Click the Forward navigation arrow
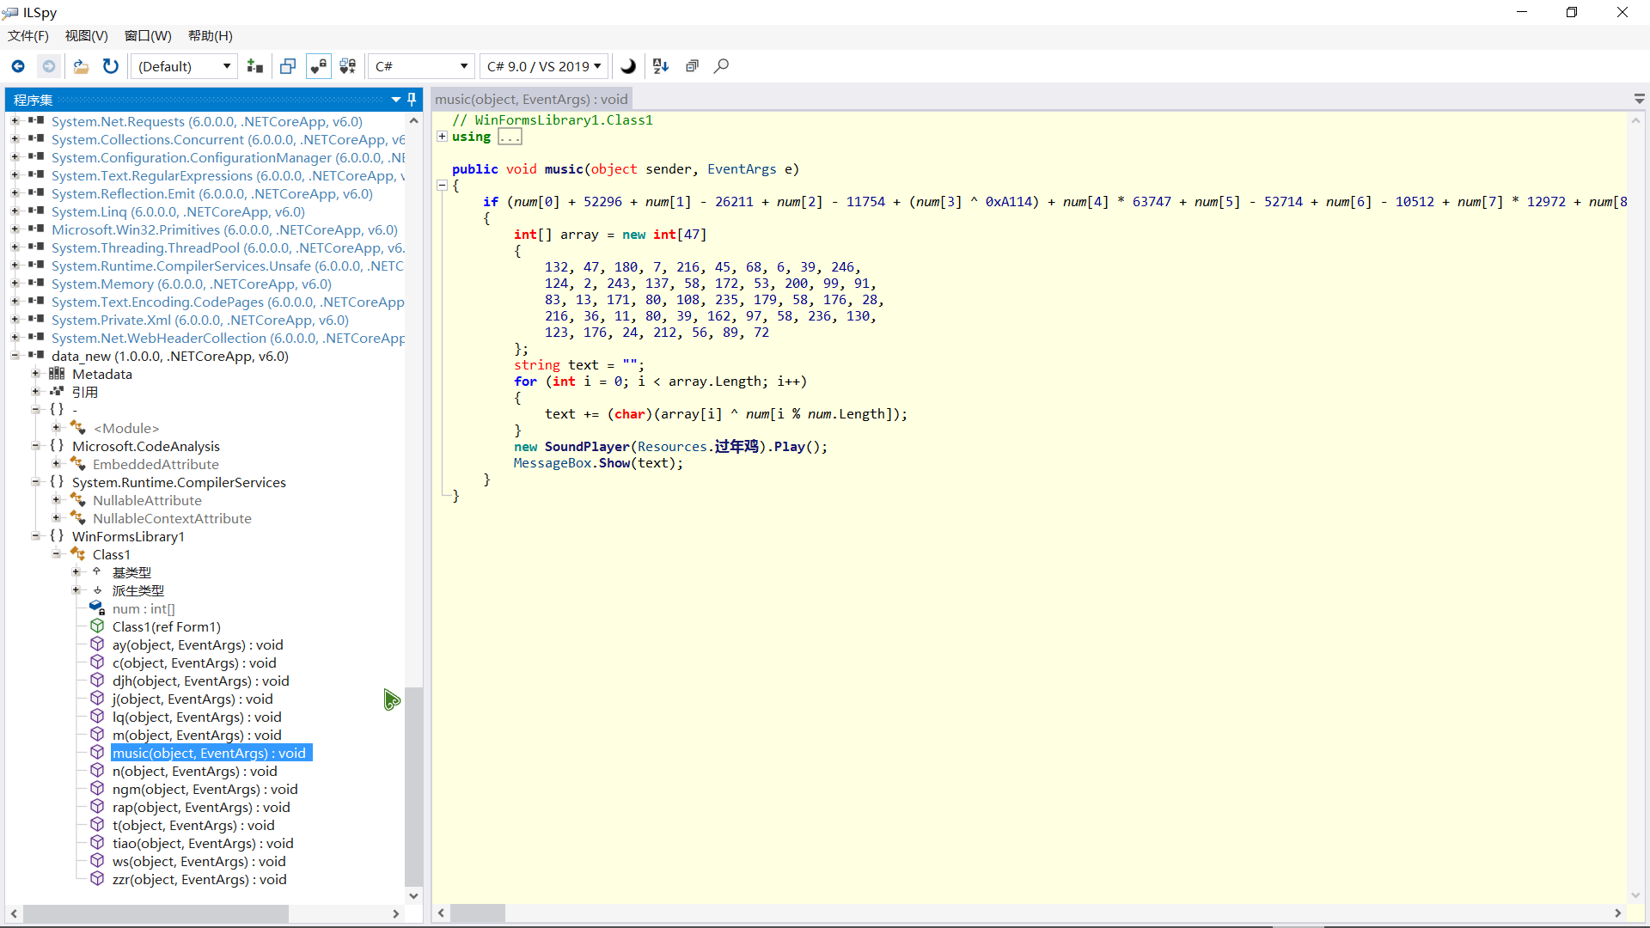 [49, 66]
